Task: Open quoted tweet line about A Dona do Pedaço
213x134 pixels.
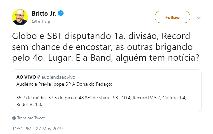Action: (64, 84)
